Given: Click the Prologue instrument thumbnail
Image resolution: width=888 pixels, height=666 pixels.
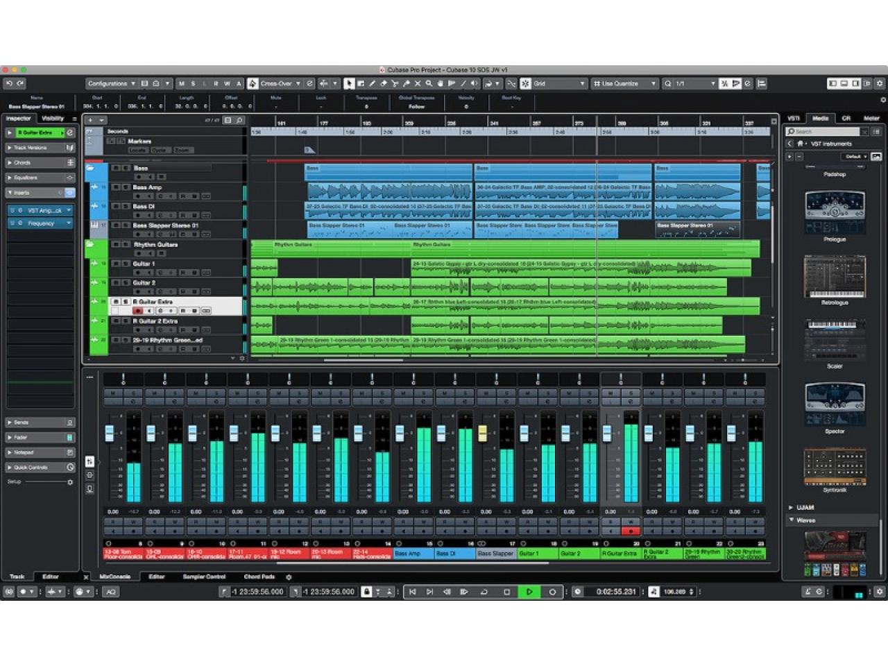Looking at the screenshot, I should 835,213.
